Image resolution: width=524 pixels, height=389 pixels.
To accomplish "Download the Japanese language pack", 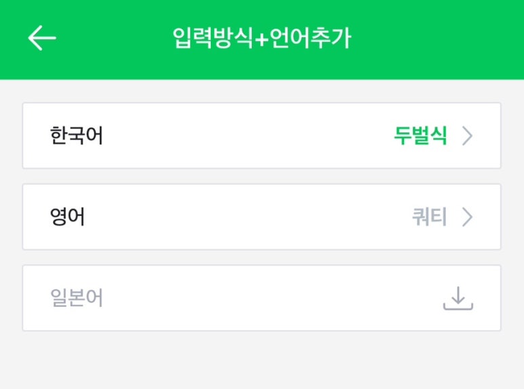I will (458, 298).
